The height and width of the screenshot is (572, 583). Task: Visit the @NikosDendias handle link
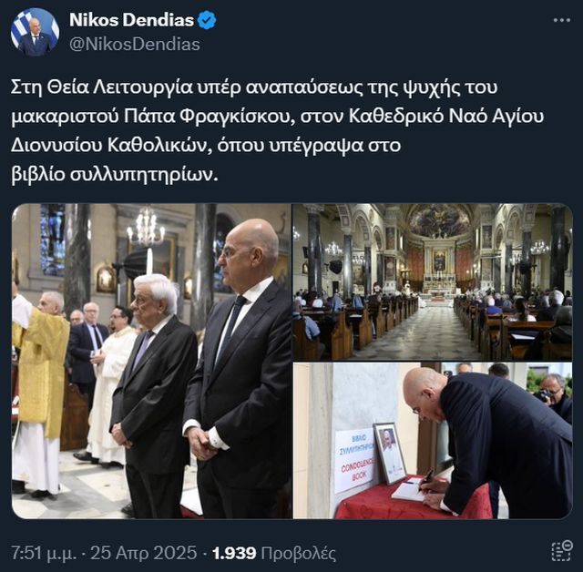tap(135, 45)
